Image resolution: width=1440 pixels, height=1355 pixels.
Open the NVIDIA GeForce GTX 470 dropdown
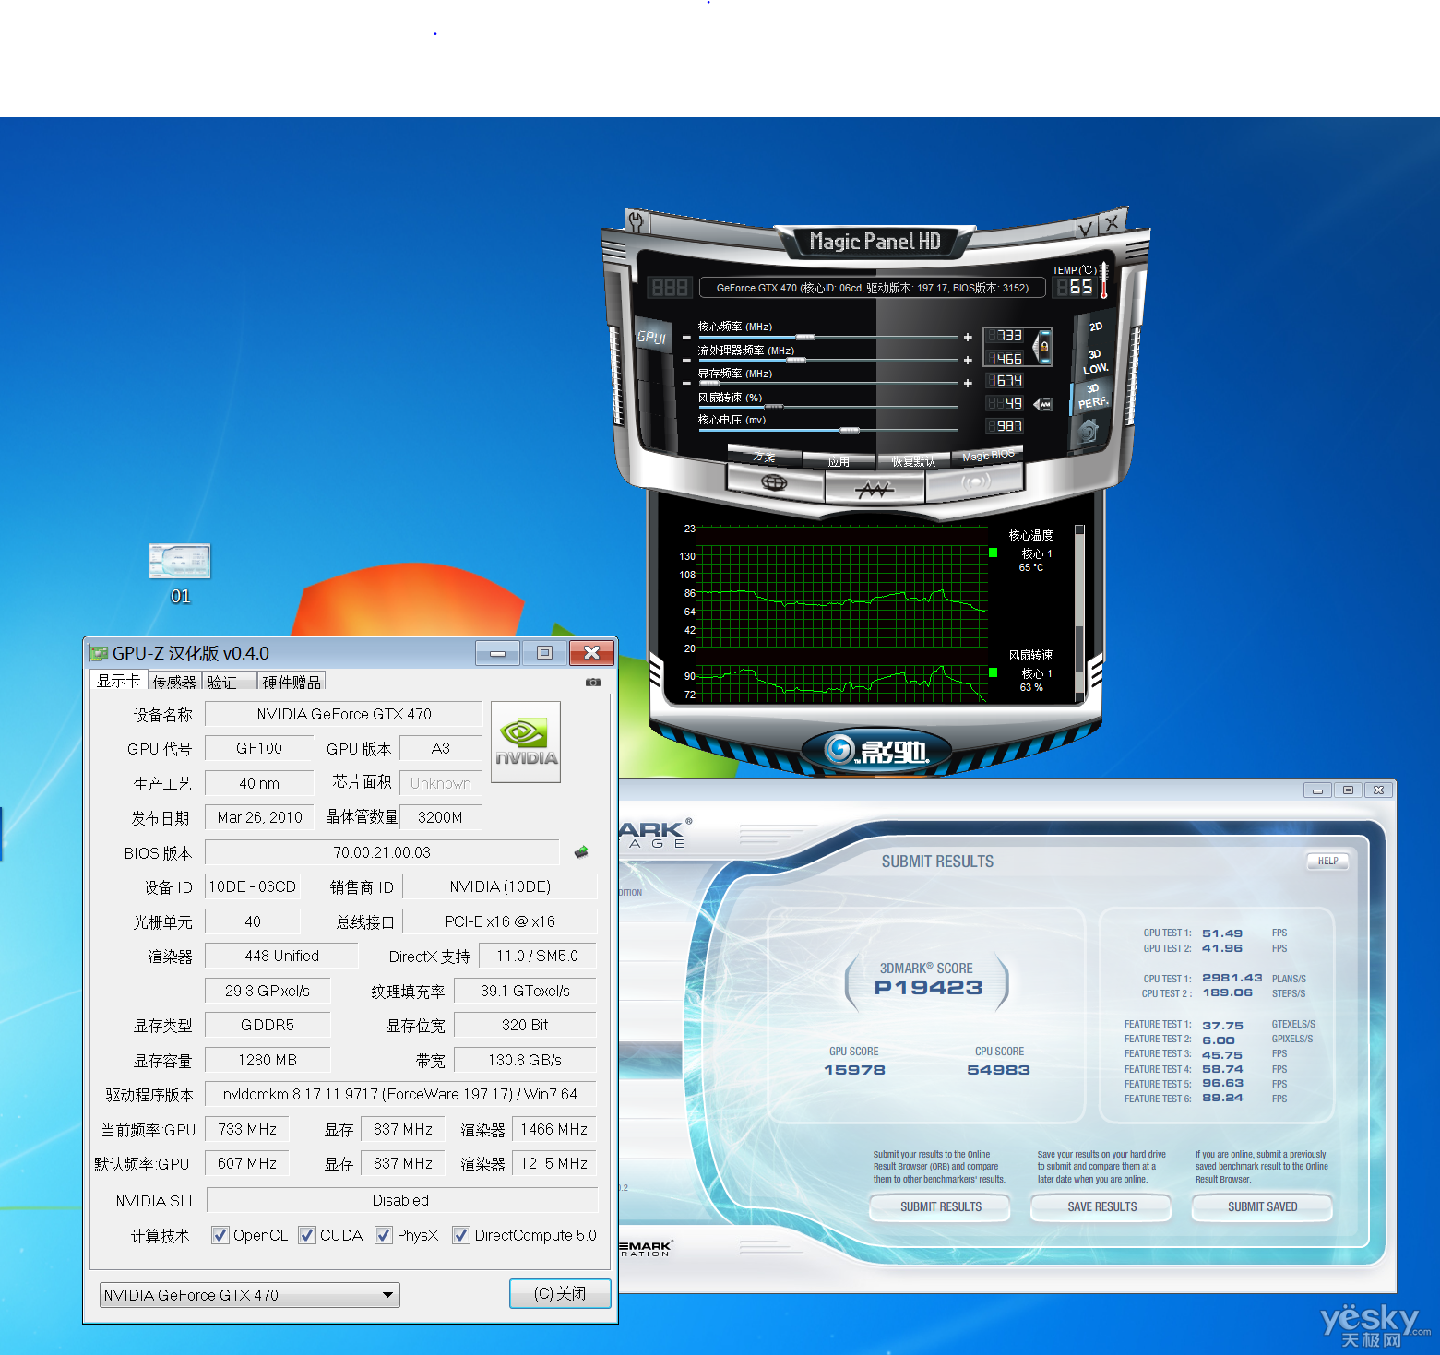click(249, 1295)
